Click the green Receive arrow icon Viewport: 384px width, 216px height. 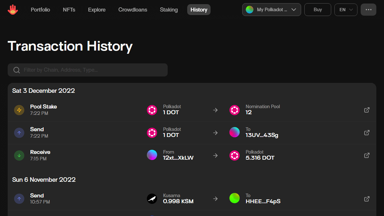coord(19,156)
